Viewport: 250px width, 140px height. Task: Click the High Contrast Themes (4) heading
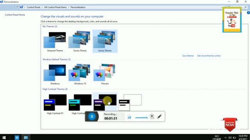[55, 89]
